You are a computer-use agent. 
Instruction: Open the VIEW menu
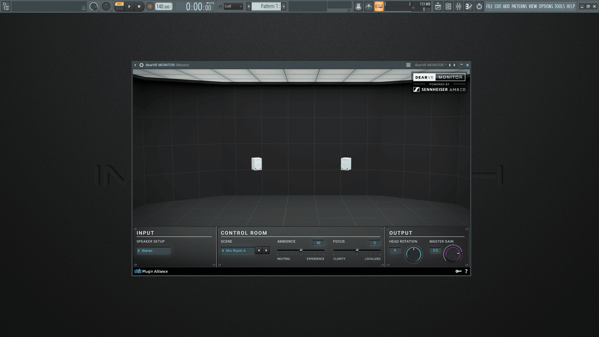pos(533,6)
